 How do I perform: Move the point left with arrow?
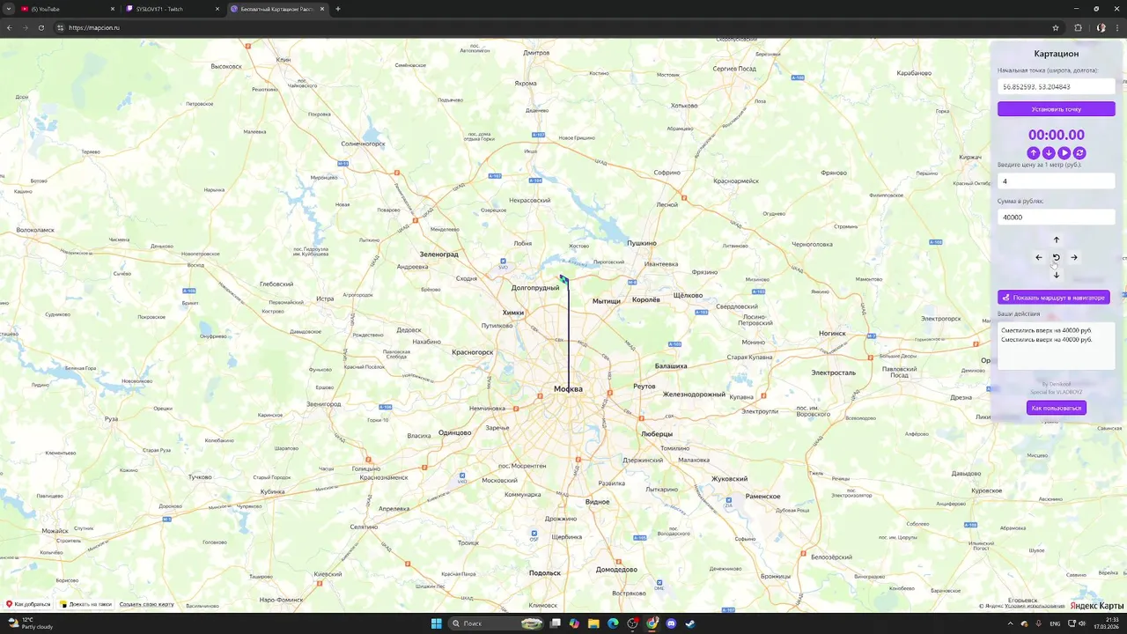coord(1039,257)
